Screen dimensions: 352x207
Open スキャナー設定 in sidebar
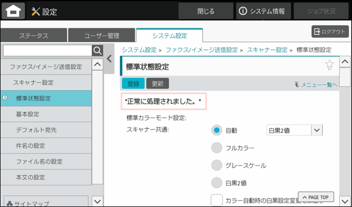coord(46,82)
